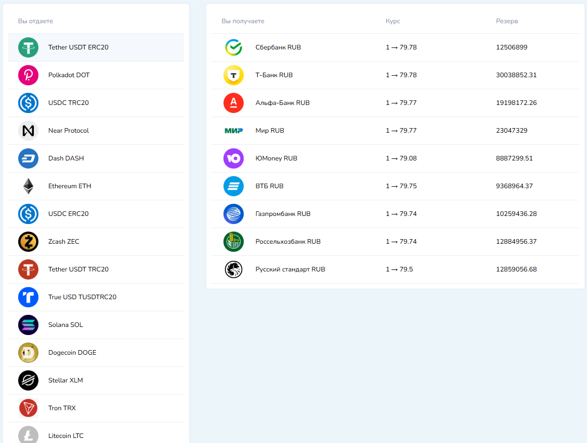This screenshot has height=443, width=587.
Task: Choose True USD TUSDTRC20 entry
Action: pyautogui.click(x=82, y=297)
